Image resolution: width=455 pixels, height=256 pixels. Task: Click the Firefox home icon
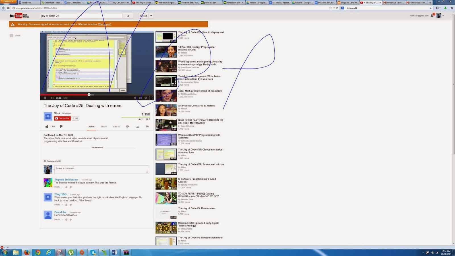(452, 8)
